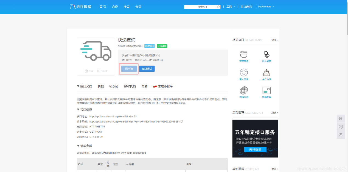Show the QR code via floating sidebar icon
This screenshot has width=348, height=172.
pos(341,118)
